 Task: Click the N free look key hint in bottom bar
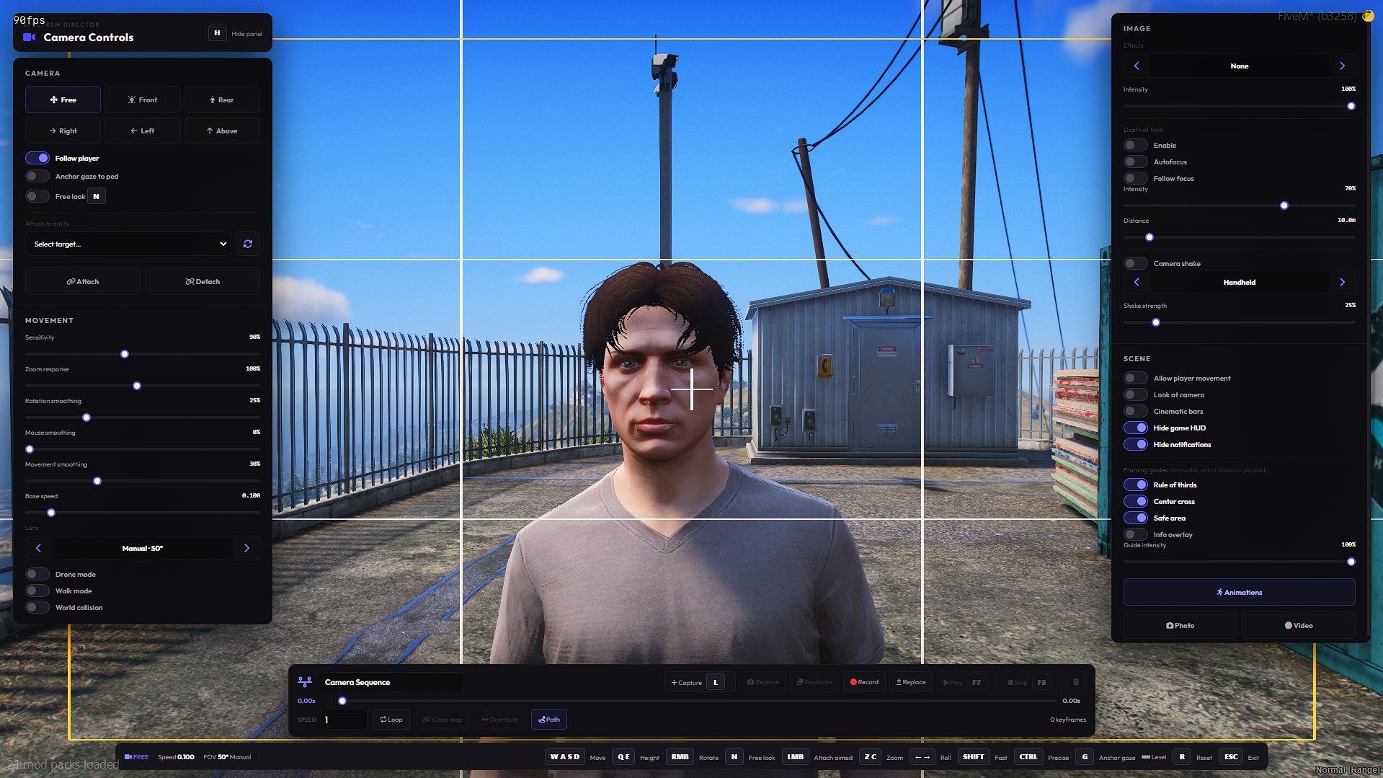[x=734, y=757]
